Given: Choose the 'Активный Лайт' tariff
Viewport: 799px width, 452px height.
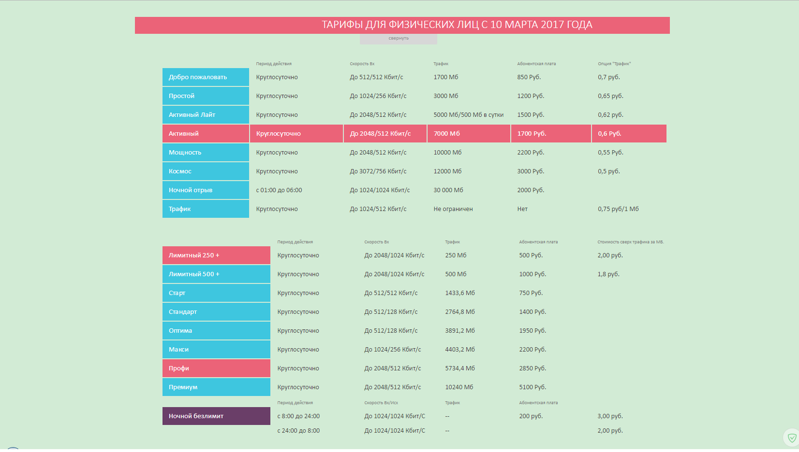Looking at the screenshot, I should tap(206, 115).
